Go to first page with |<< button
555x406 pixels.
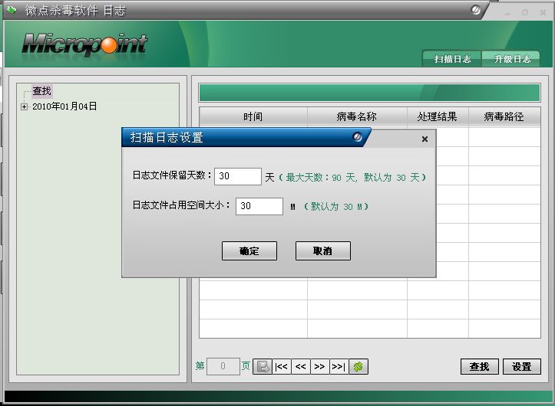click(x=282, y=366)
